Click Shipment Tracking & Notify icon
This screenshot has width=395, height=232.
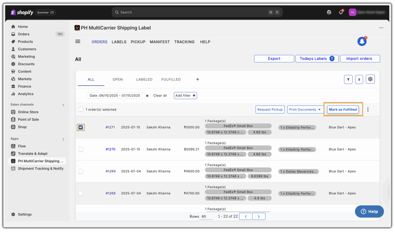point(13,168)
